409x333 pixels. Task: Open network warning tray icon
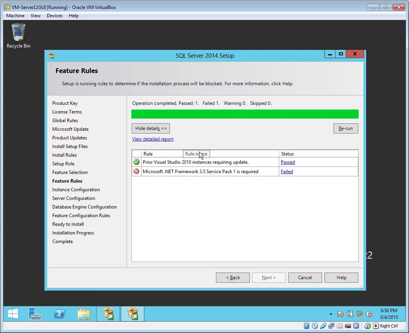[359, 314]
